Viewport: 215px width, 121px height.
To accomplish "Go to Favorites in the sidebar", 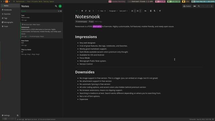I will [x=10, y=14].
